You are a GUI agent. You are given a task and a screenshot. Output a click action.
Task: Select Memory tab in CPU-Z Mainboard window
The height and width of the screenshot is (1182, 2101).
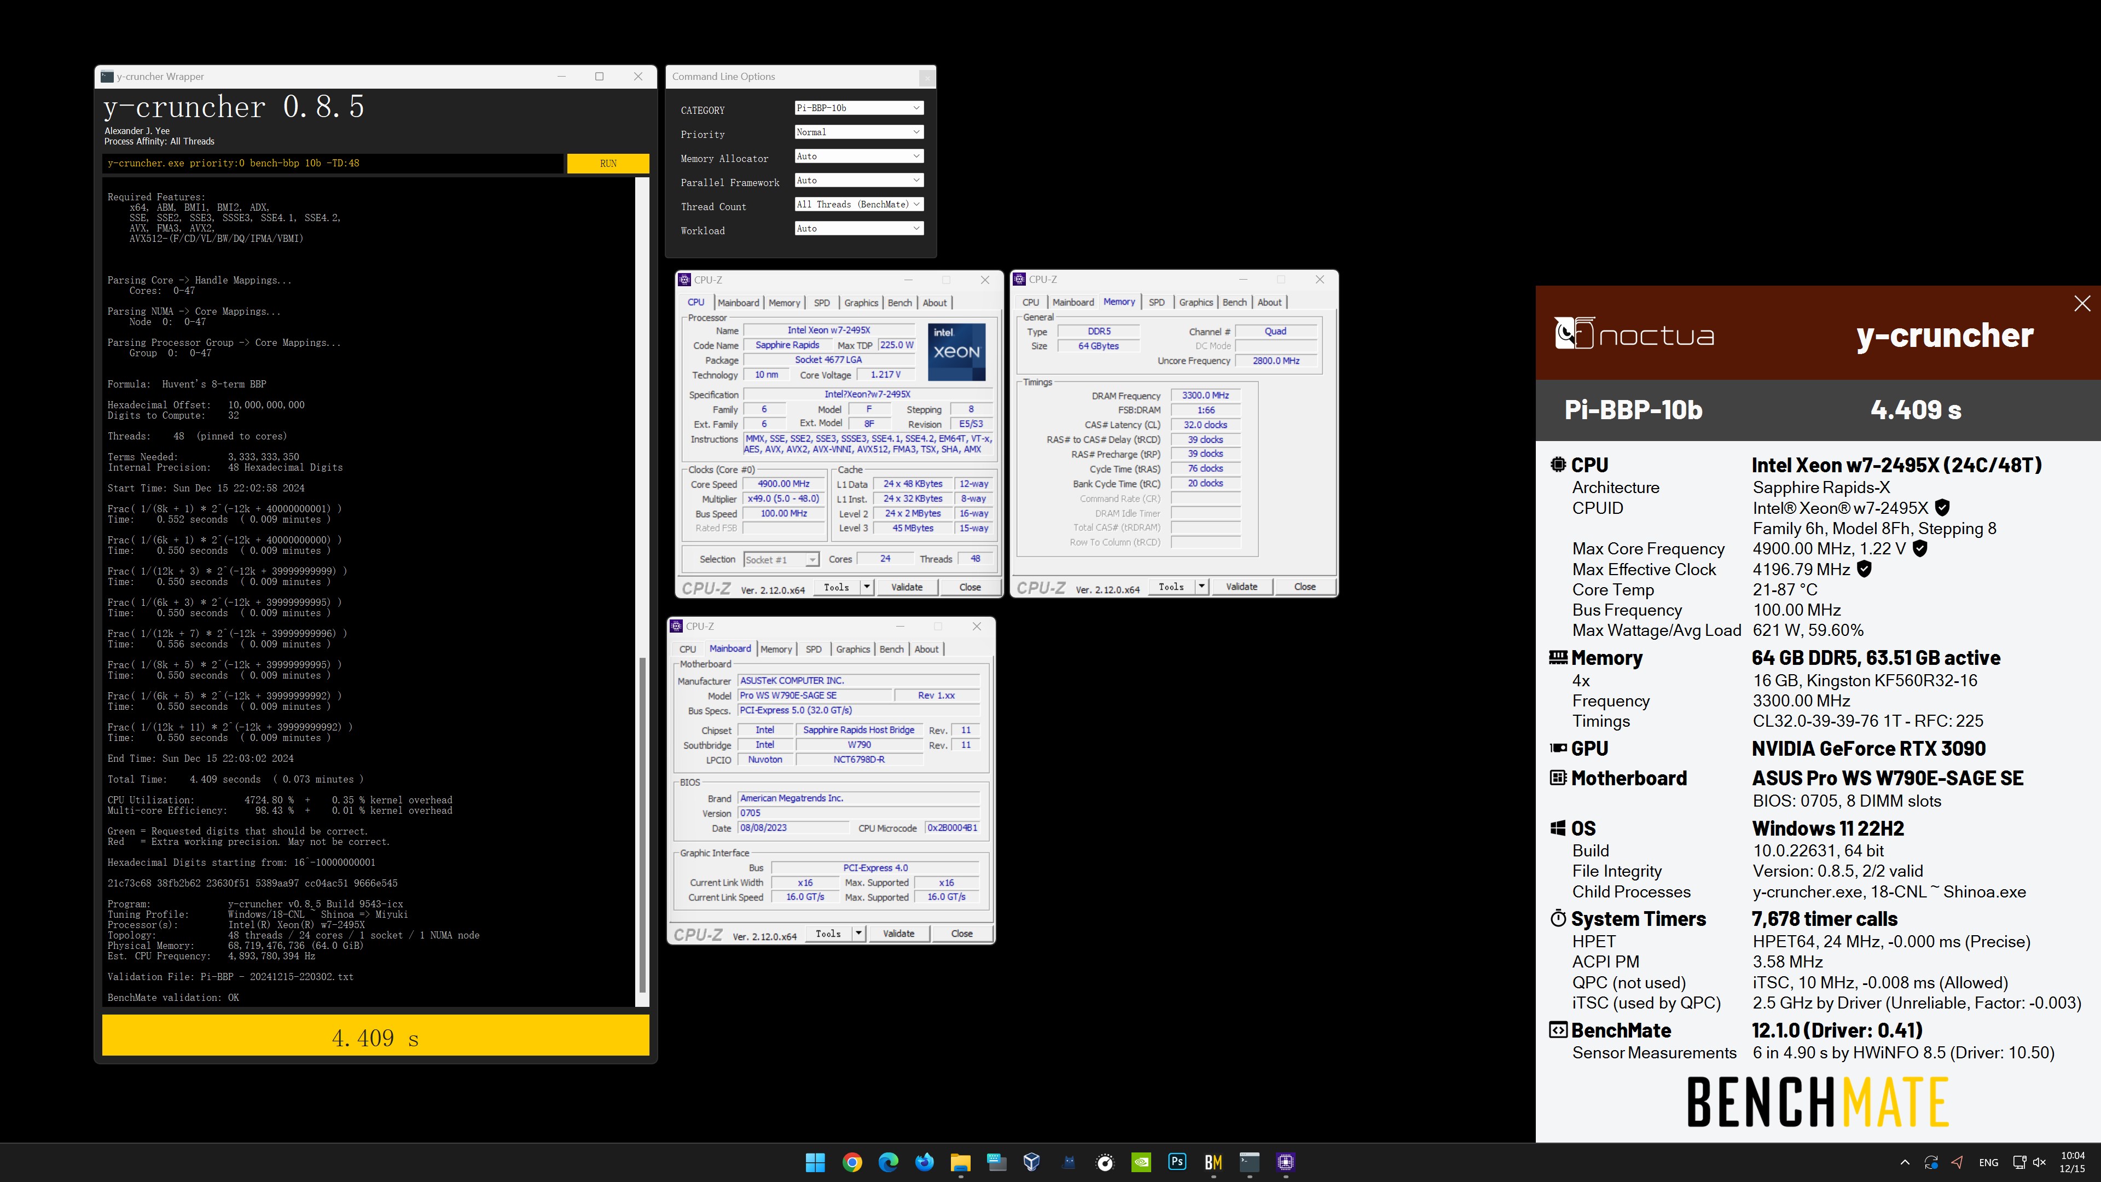(x=776, y=650)
